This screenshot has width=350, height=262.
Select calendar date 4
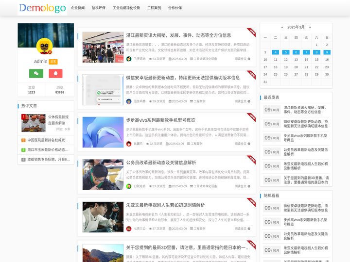pos(276,52)
